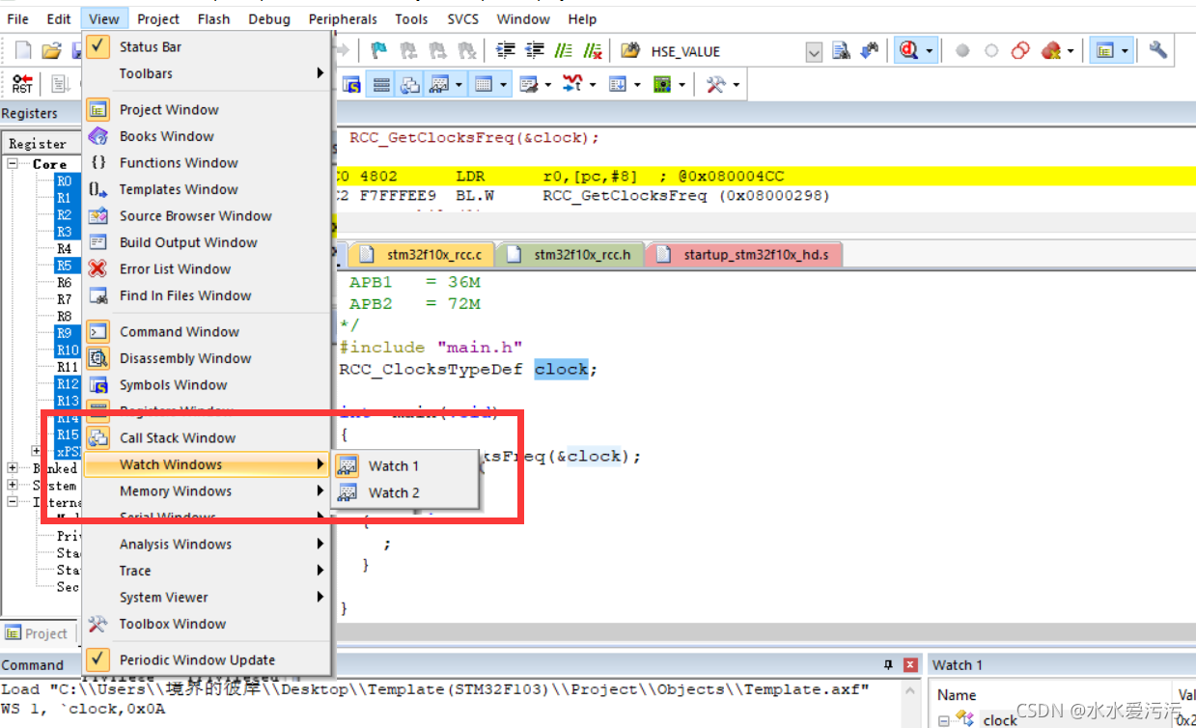Select register R4 in Registers list
This screenshot has width=1196, height=728.
click(x=64, y=249)
